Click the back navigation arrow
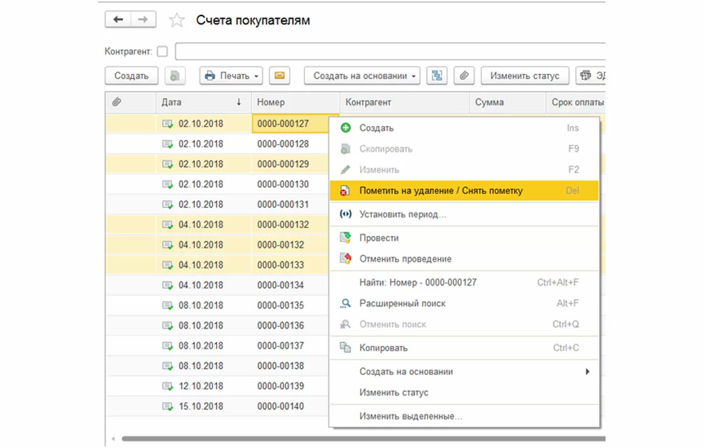This screenshot has width=704, height=448. coord(118,20)
